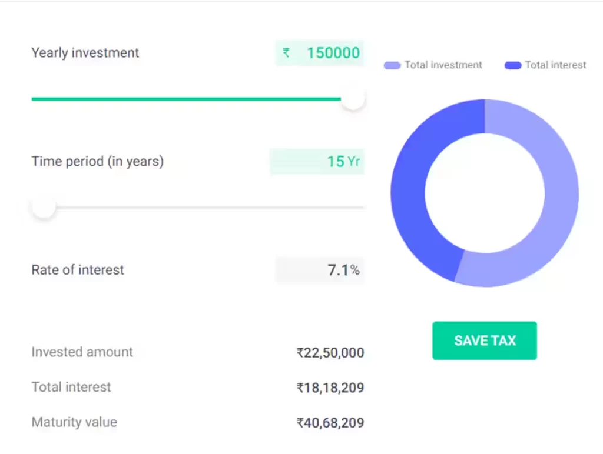Click the middle of the Time period slider track

tap(198, 208)
